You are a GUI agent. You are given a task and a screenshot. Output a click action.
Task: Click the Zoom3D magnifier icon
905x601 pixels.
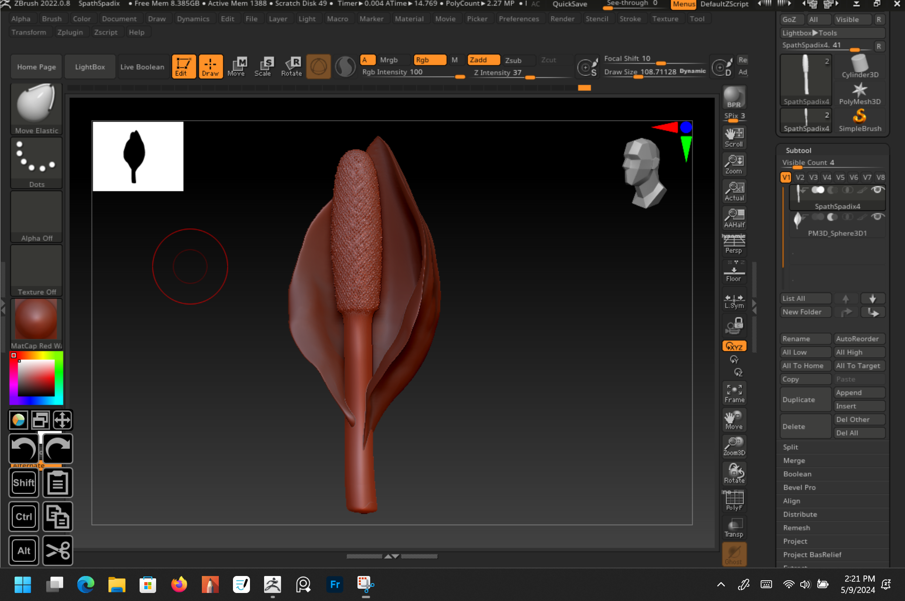[x=734, y=445]
